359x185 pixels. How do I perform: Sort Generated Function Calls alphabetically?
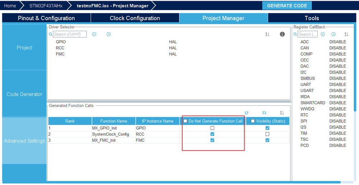[282, 113]
